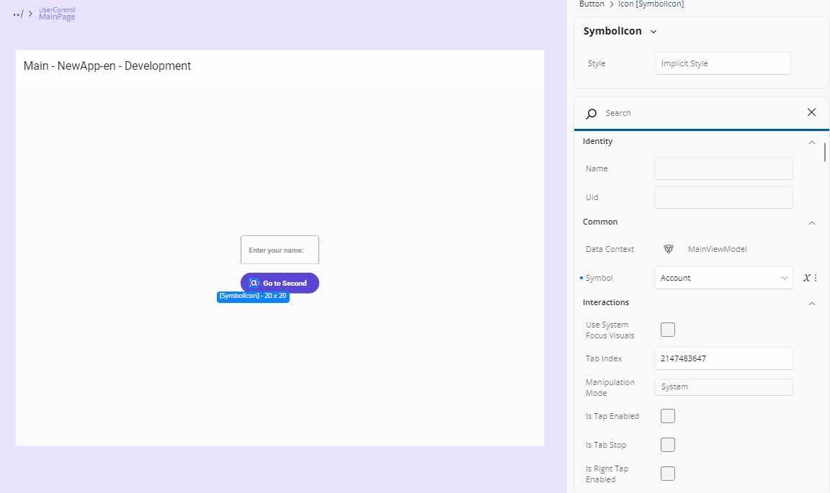Click the Uno icon on the Go to Second button
Image resolution: width=830 pixels, height=493 pixels.
tap(254, 283)
